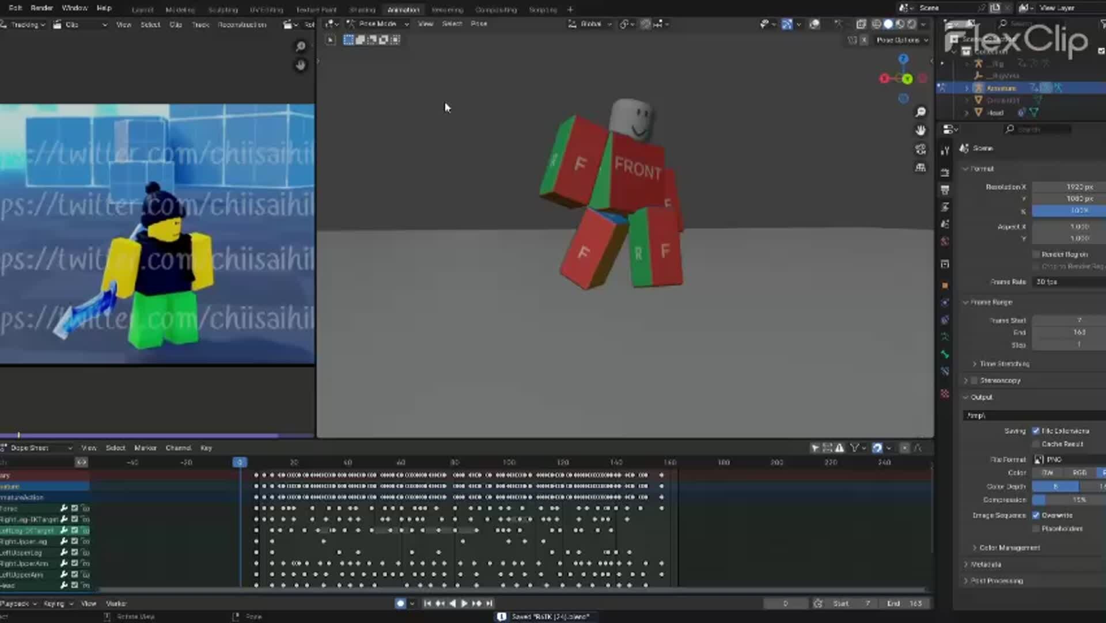Viewport: 1106px width, 623px height.
Task: Open the Window menu
Action: 74,8
